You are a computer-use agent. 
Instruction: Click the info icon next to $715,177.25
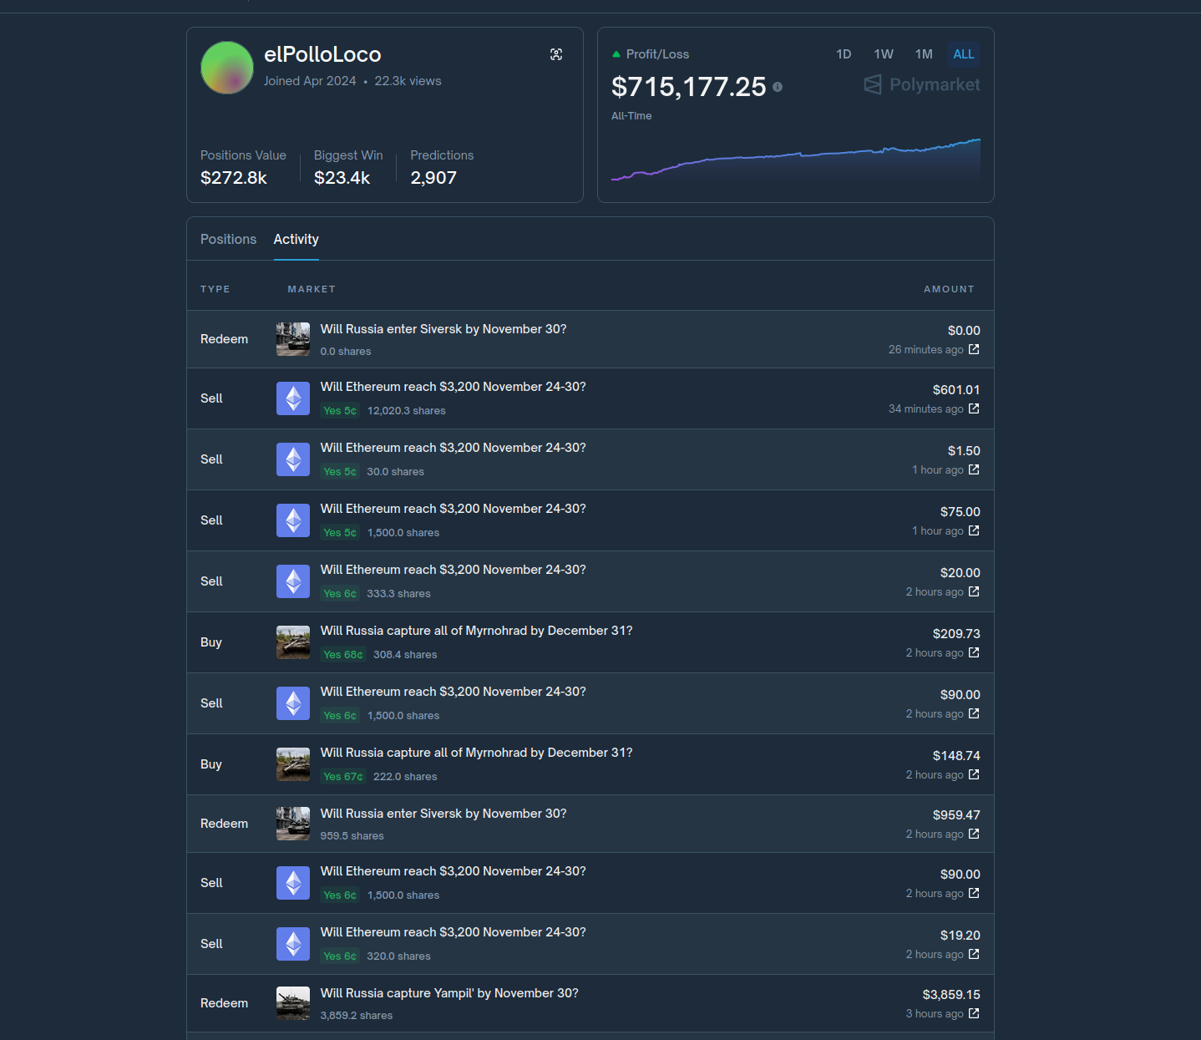coord(778,87)
